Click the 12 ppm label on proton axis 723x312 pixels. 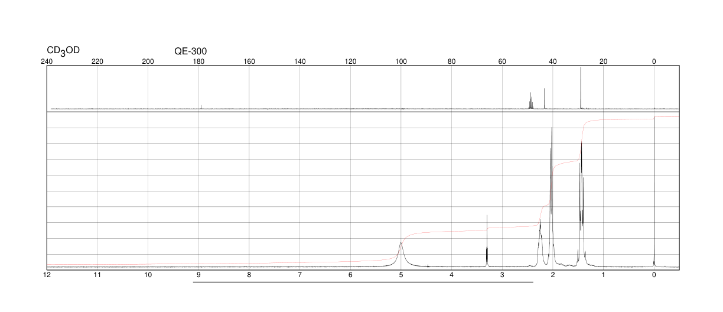coord(47,275)
